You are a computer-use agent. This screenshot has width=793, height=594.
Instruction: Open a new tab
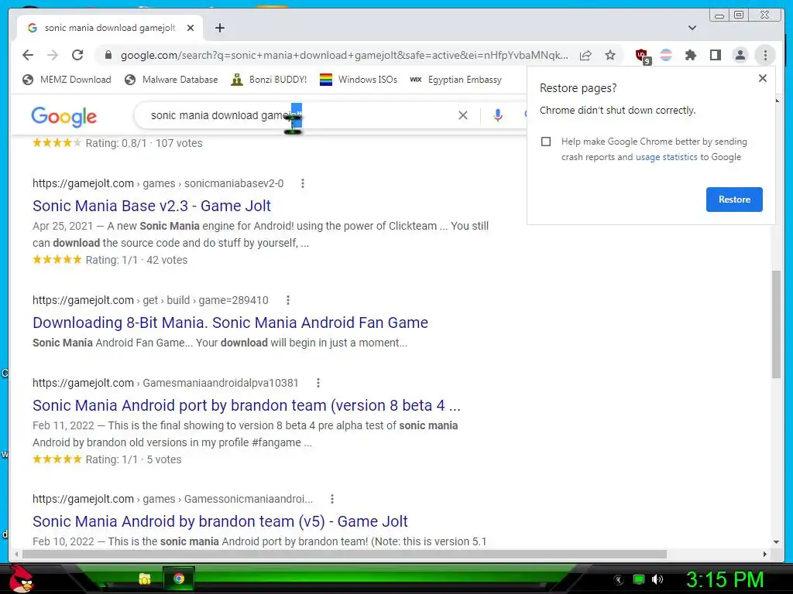point(219,28)
